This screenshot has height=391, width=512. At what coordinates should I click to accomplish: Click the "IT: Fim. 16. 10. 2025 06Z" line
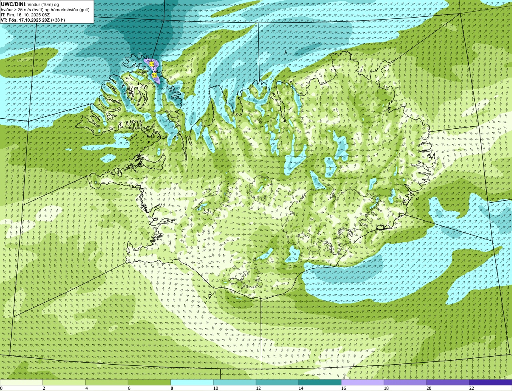pos(25,15)
